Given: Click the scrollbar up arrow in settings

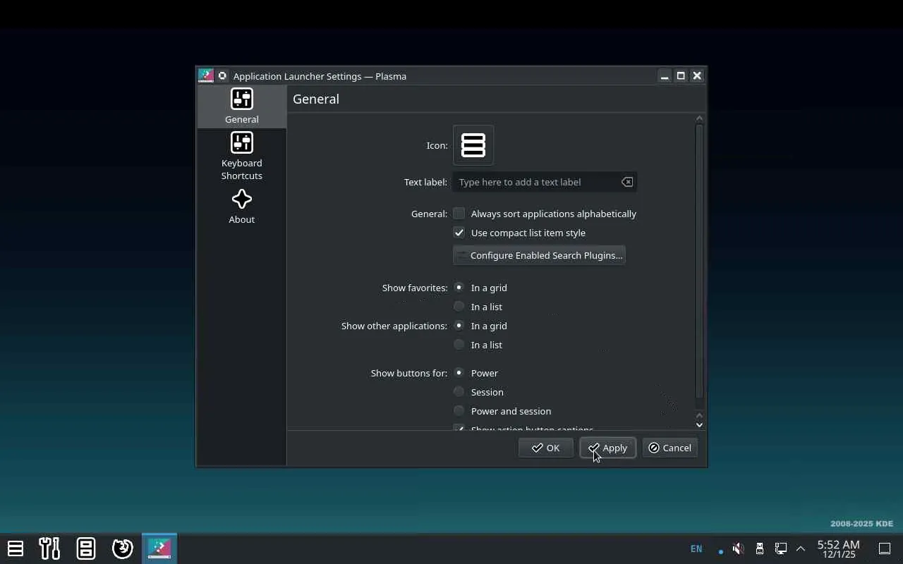Looking at the screenshot, I should (x=699, y=118).
